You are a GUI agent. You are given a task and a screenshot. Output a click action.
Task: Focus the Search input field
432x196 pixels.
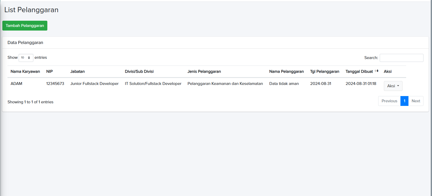[x=401, y=58]
